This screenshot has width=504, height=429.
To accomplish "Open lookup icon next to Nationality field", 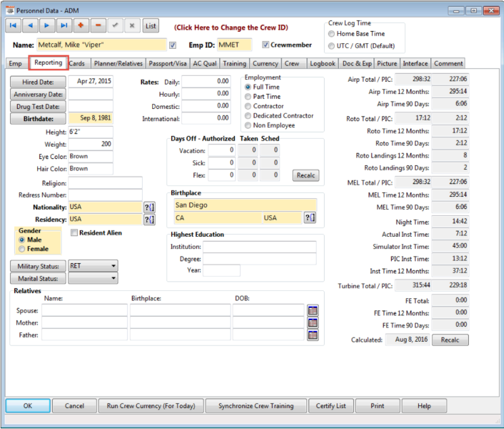I will click(x=150, y=207).
